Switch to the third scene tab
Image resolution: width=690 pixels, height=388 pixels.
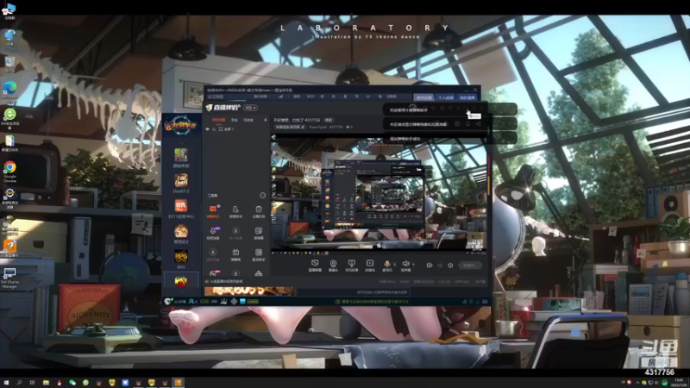coord(248,120)
